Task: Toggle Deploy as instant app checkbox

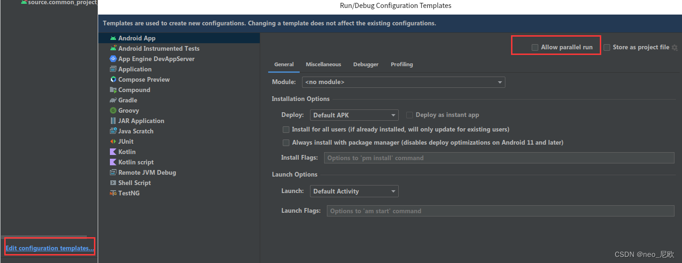Action: pos(410,115)
